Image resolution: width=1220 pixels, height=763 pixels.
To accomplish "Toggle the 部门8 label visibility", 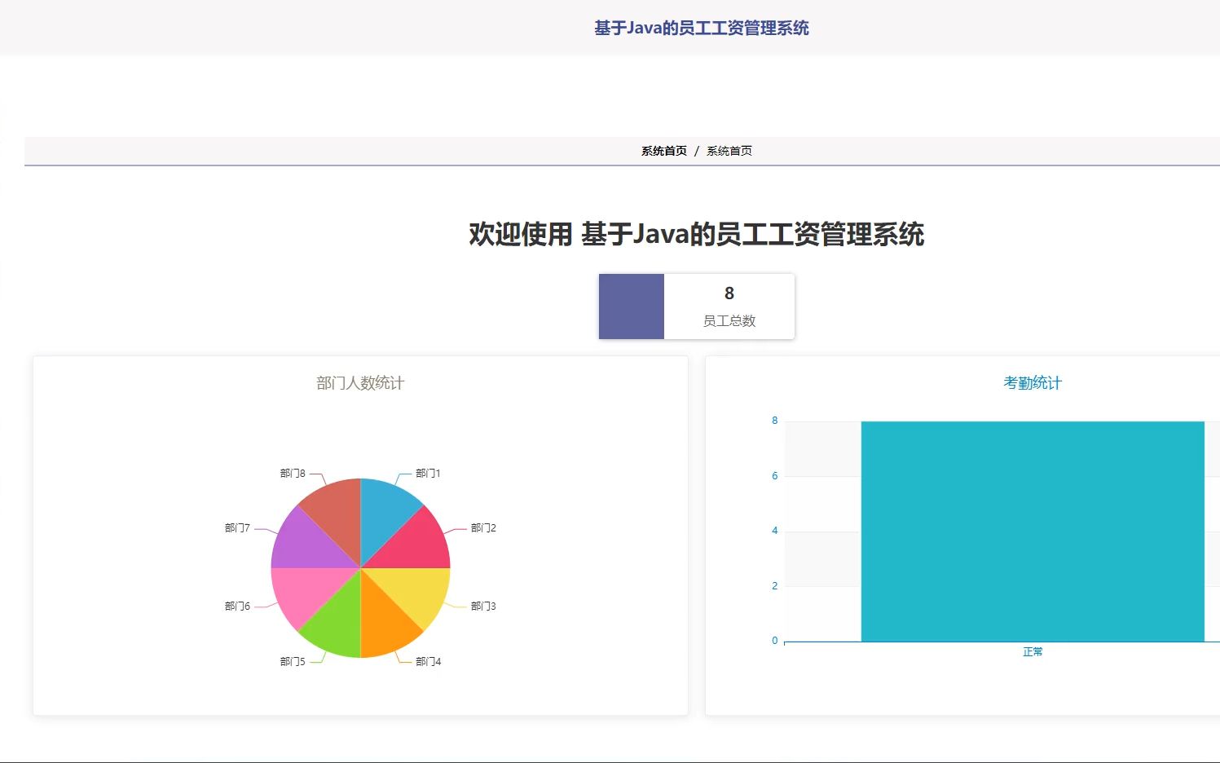I will (x=290, y=472).
